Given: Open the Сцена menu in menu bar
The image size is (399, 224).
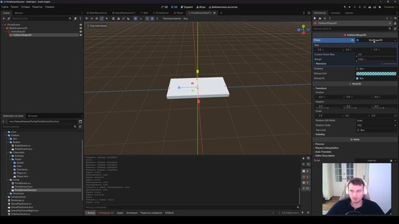Looking at the screenshot, I should pos(5,7).
